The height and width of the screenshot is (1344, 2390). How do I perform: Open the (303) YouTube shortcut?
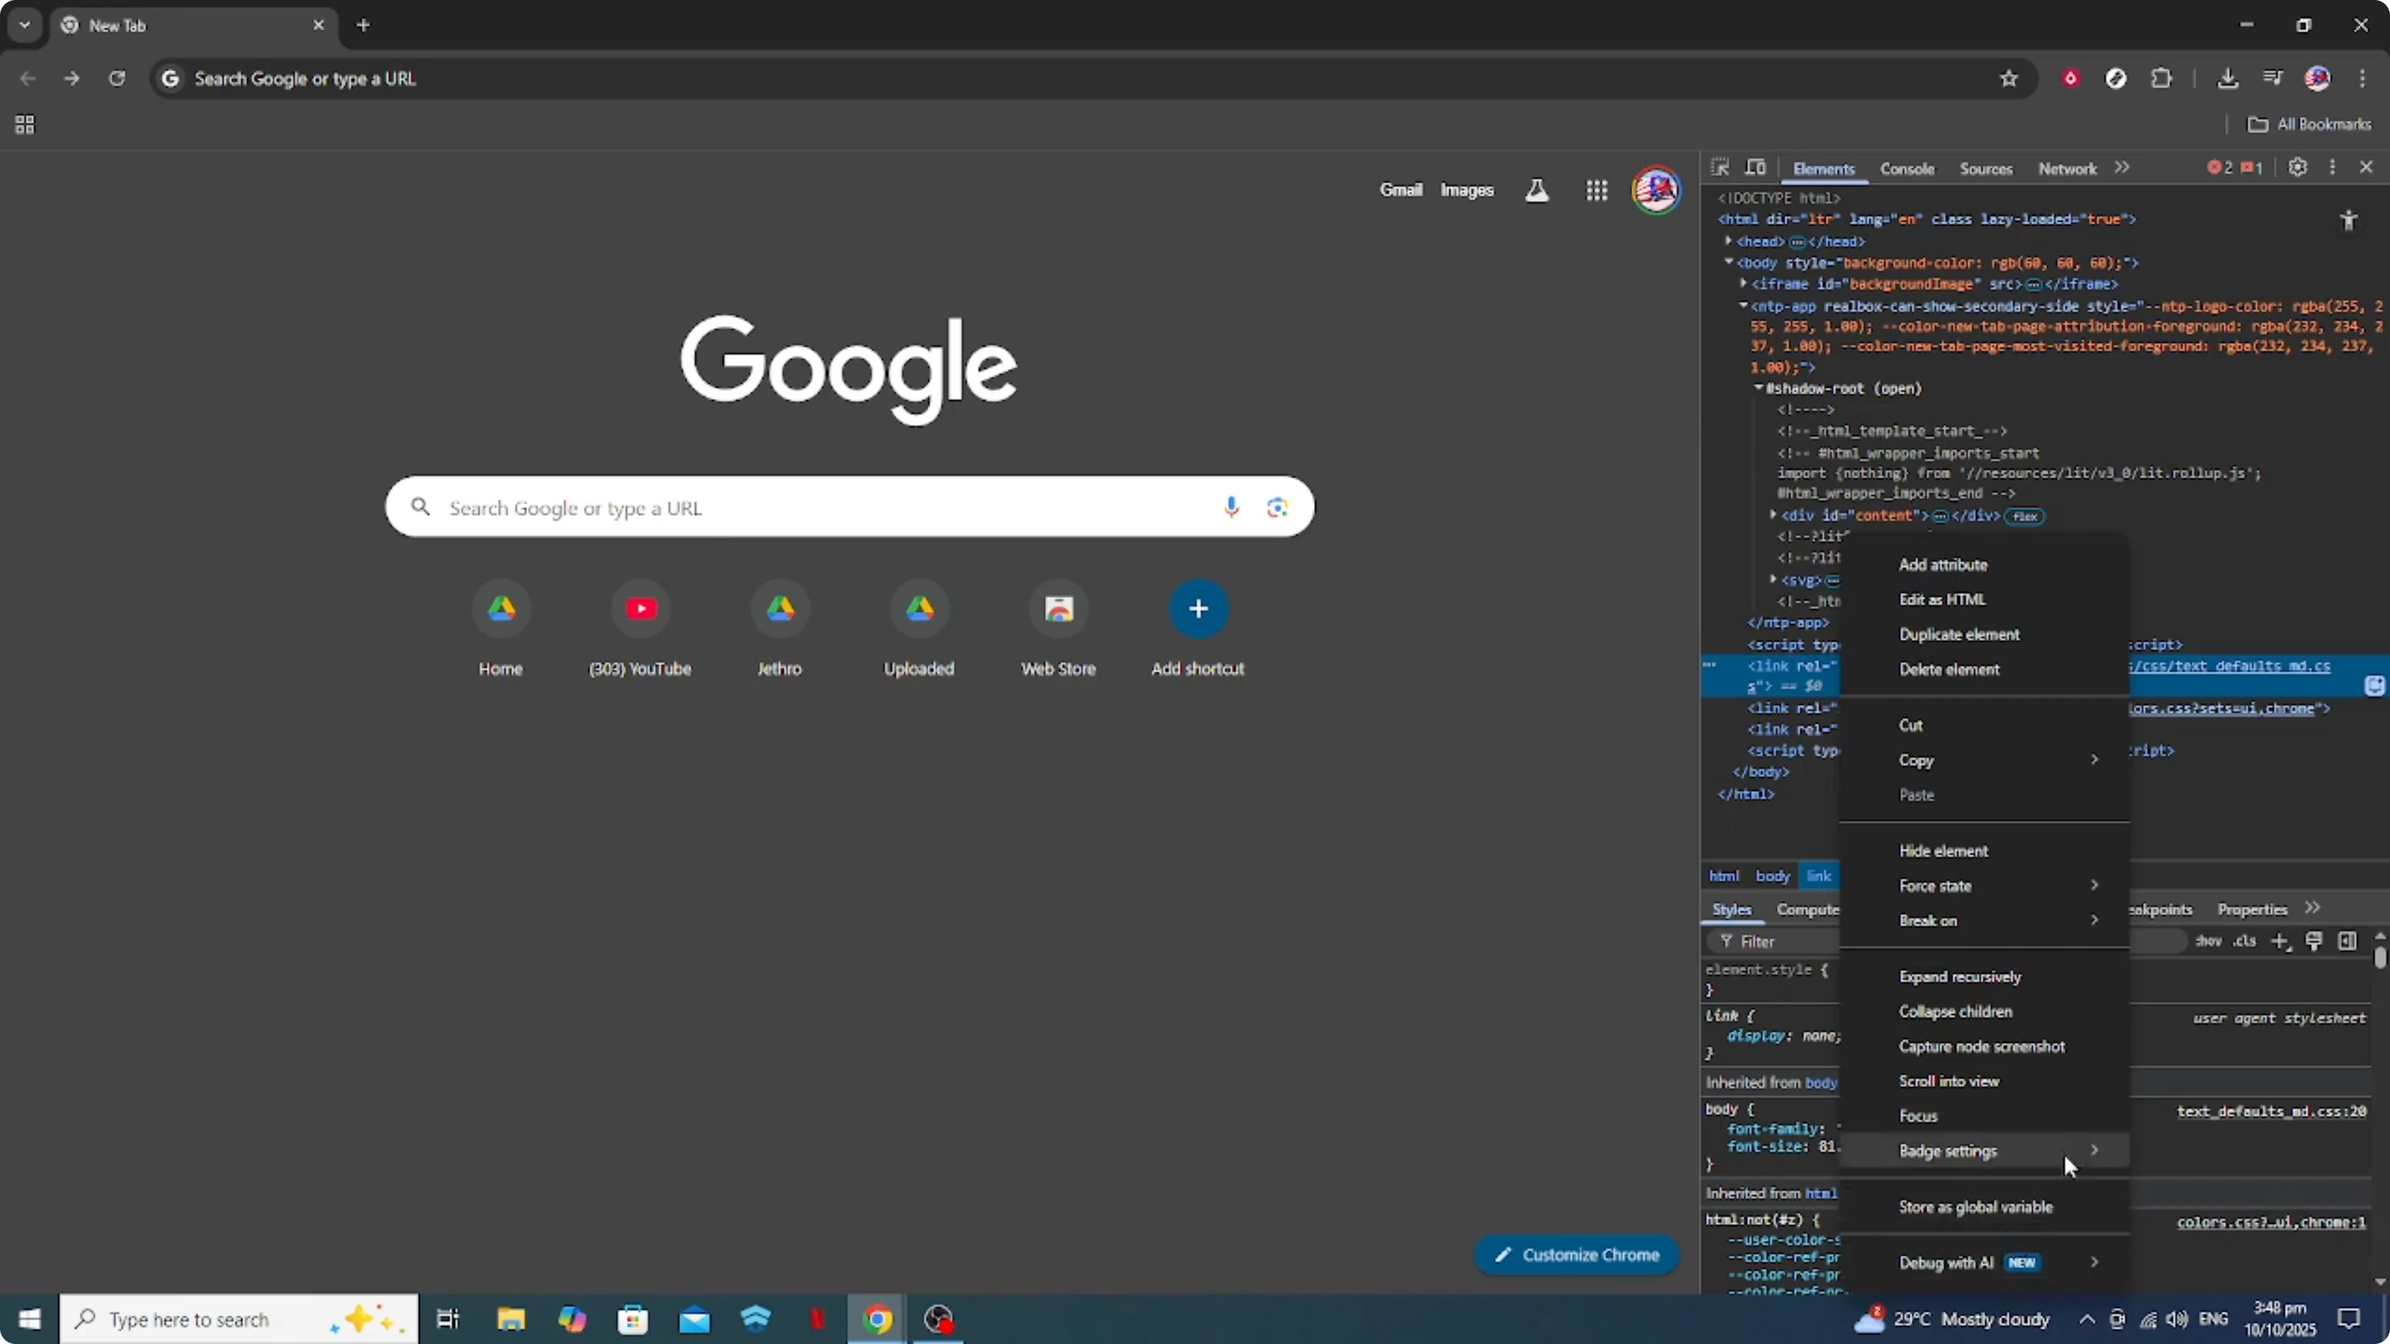coord(640,629)
